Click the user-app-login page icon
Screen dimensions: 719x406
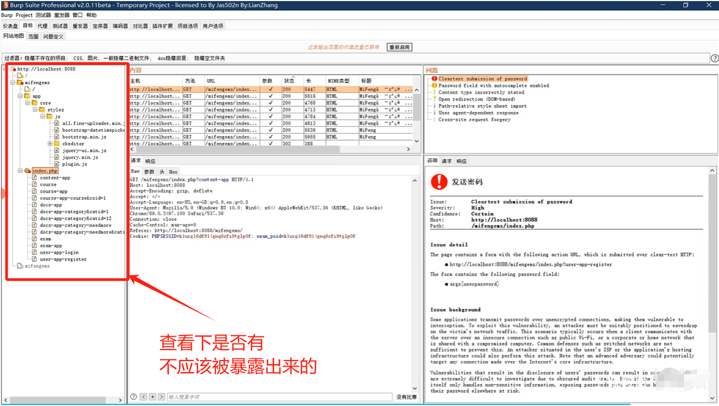pos(35,252)
